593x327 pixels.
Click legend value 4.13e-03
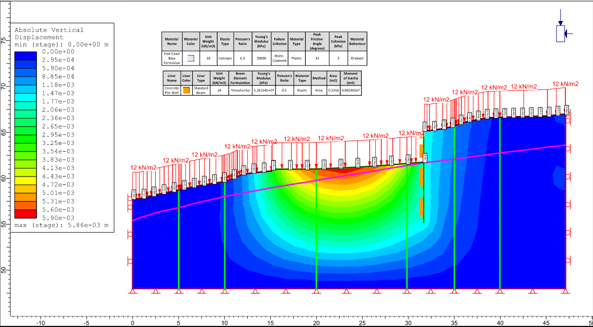point(58,168)
